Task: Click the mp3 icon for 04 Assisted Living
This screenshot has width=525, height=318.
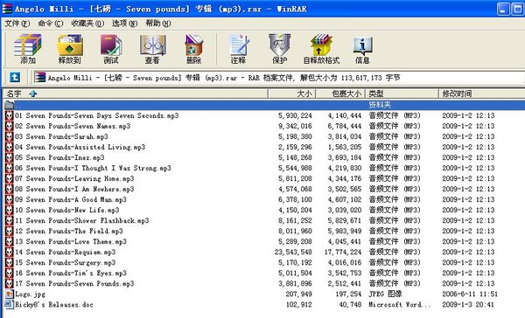Action: click(x=9, y=147)
